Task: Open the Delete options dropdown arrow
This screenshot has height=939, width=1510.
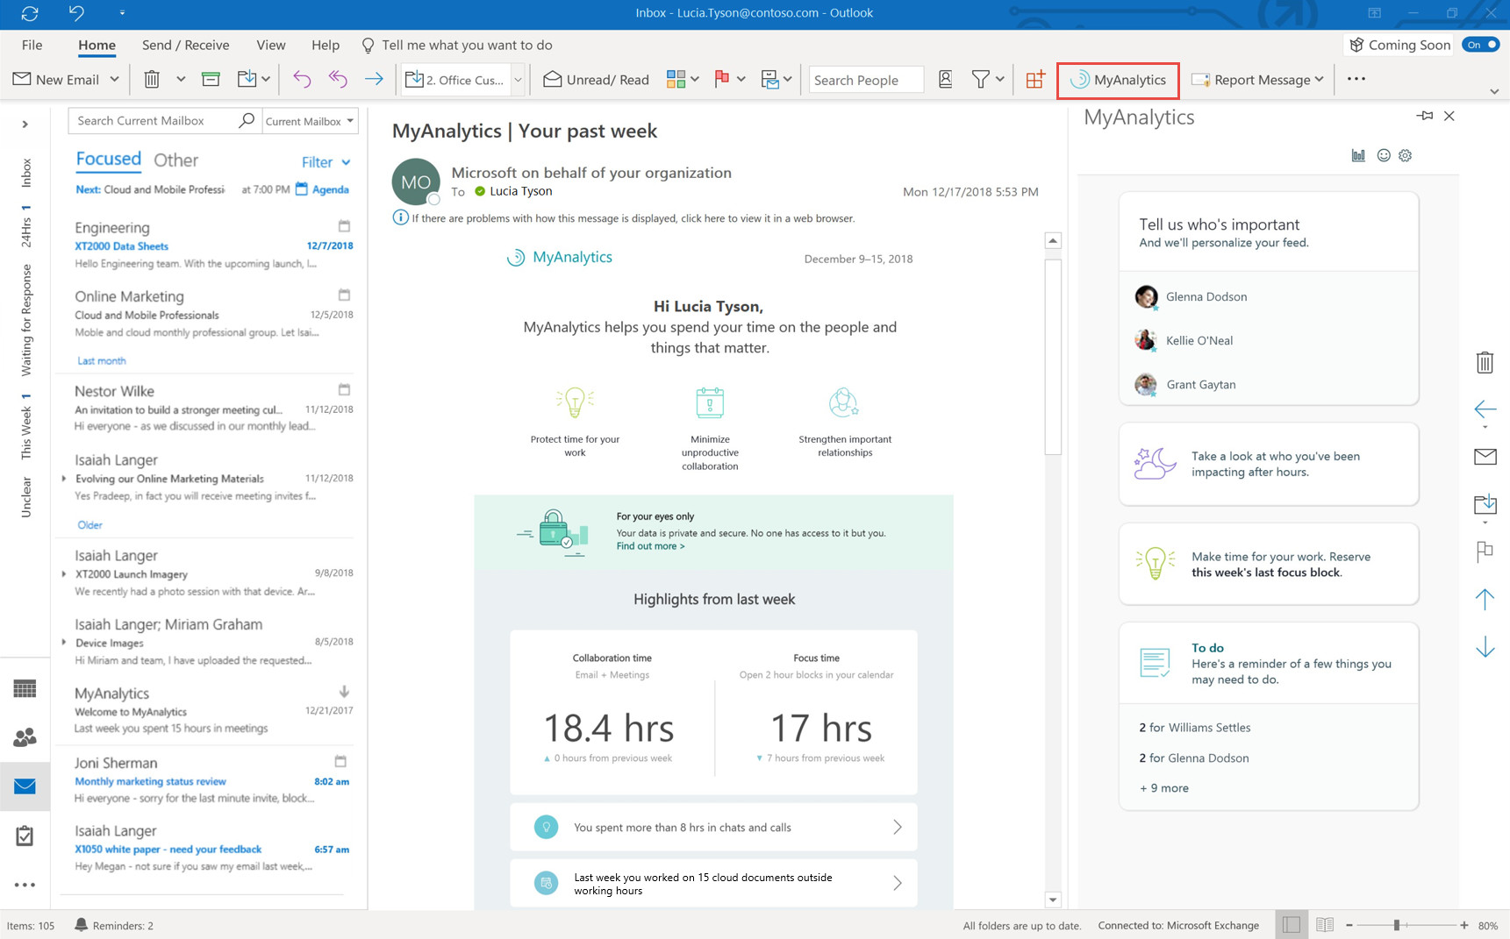Action: (181, 80)
